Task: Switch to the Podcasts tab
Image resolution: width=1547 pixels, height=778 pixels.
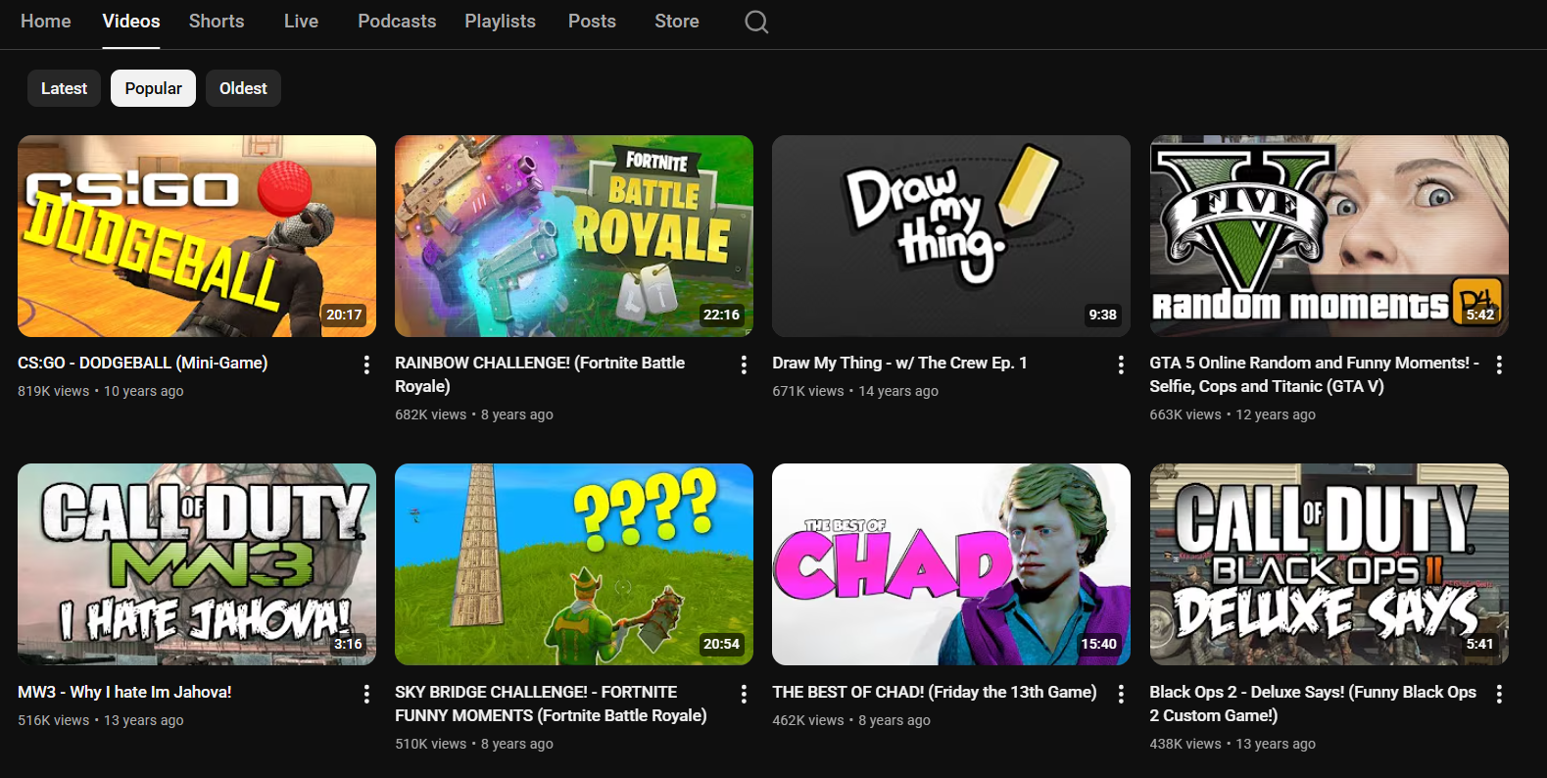Action: tap(397, 22)
